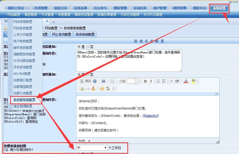Open the text color picker arrow
239x154 pixels.
(189, 81)
